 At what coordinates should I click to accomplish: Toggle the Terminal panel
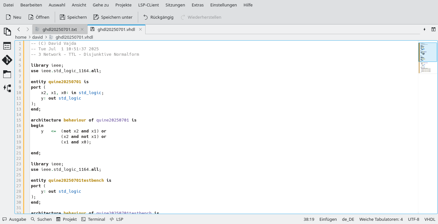tap(93, 219)
